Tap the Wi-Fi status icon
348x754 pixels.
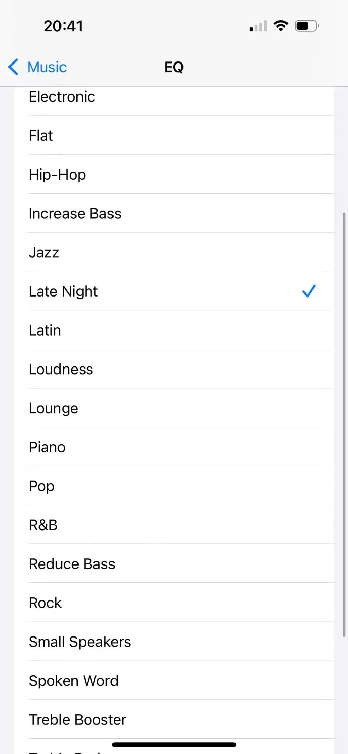coord(281,26)
